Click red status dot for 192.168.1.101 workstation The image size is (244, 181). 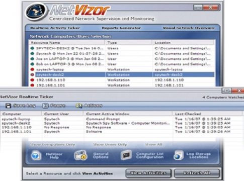[x=32, y=85]
